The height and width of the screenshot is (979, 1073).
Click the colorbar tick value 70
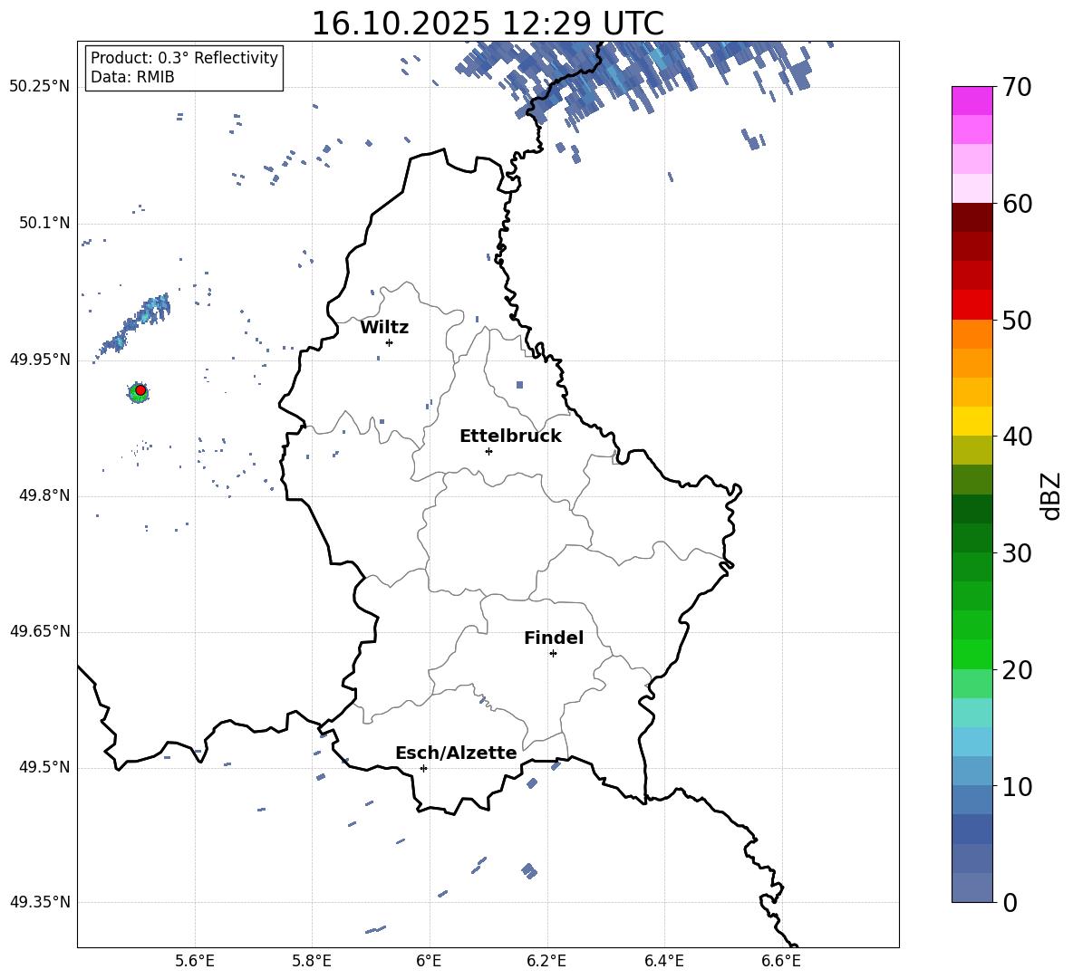(1017, 88)
